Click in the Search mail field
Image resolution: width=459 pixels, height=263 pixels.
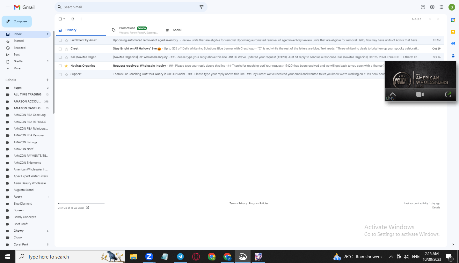coord(131,7)
